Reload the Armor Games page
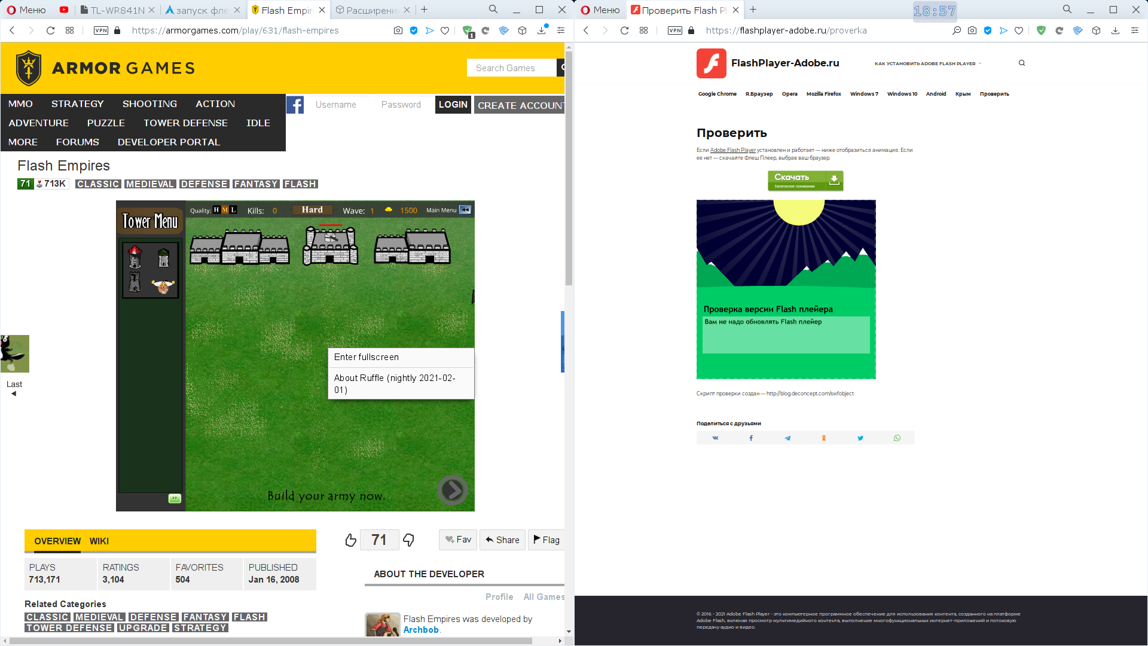The width and height of the screenshot is (1148, 646). click(50, 31)
